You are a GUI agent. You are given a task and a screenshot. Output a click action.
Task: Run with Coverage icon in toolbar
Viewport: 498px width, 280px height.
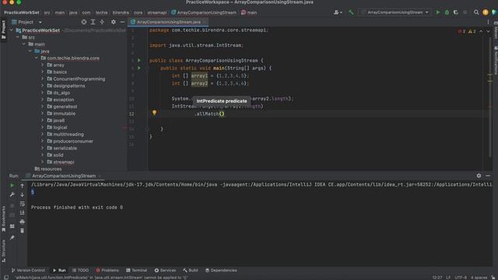pyautogui.click(x=456, y=12)
